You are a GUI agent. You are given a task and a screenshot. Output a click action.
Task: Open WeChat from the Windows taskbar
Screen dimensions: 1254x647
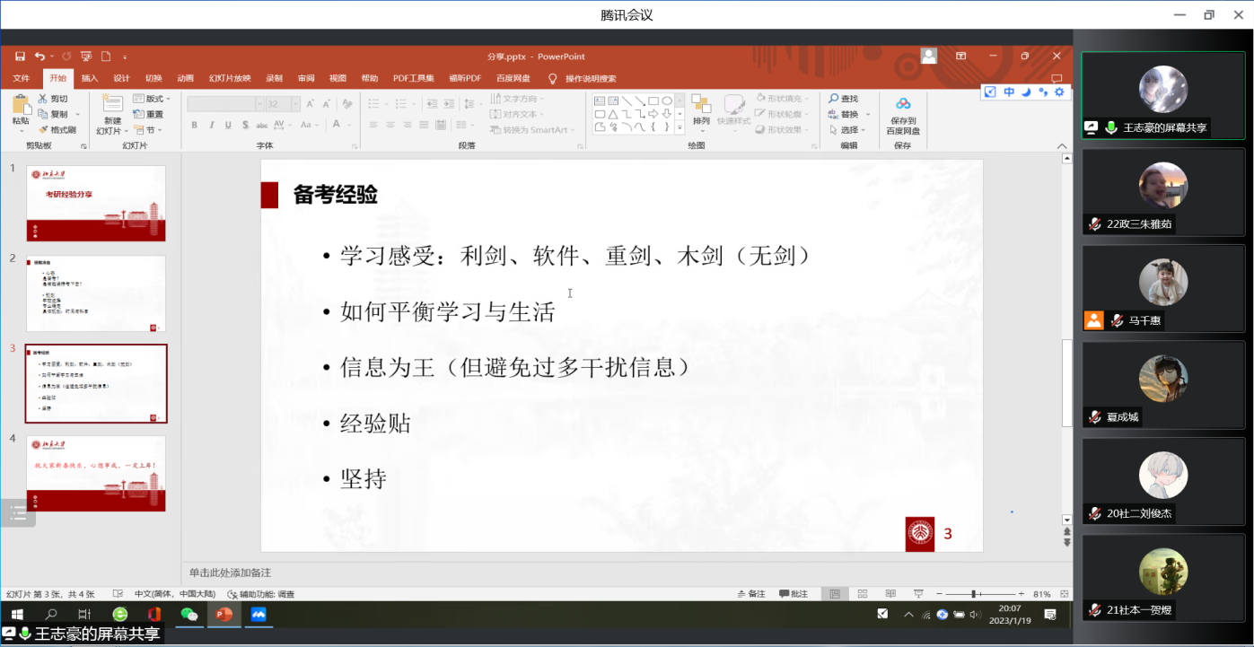[x=189, y=615]
